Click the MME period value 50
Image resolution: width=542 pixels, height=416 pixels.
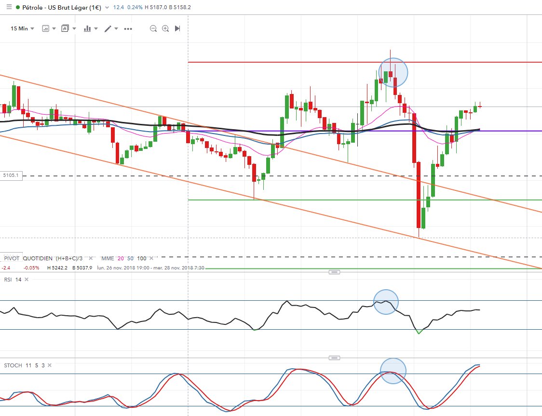(130, 258)
